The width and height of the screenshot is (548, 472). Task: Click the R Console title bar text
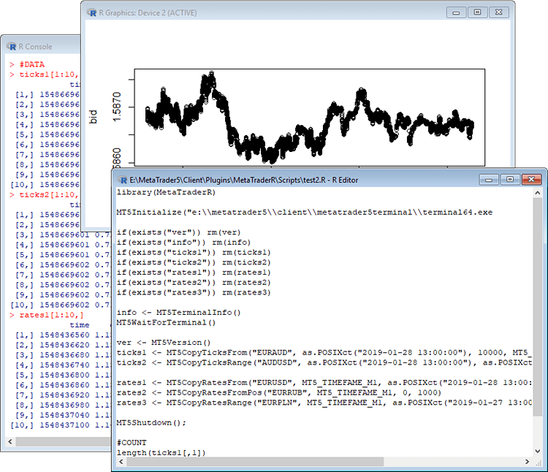pos(35,47)
